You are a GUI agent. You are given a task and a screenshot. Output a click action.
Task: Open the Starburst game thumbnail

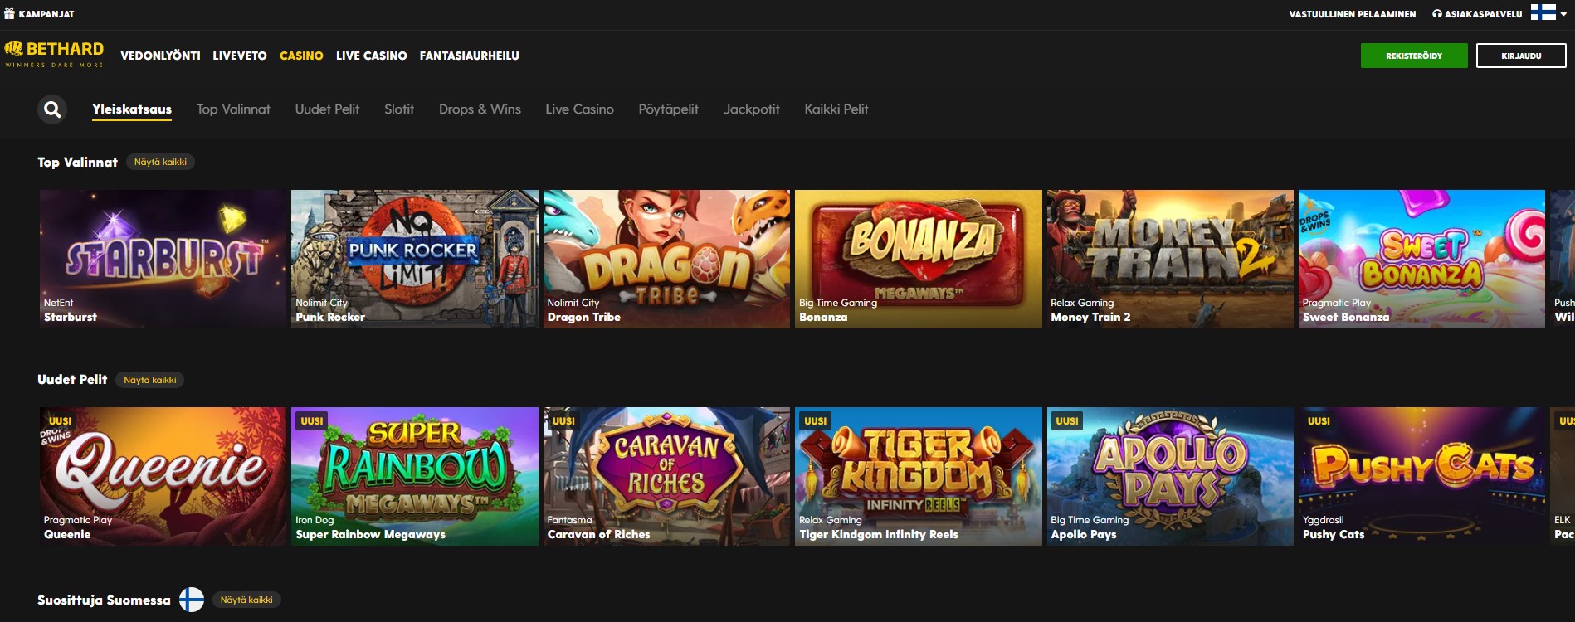pyautogui.click(x=163, y=259)
